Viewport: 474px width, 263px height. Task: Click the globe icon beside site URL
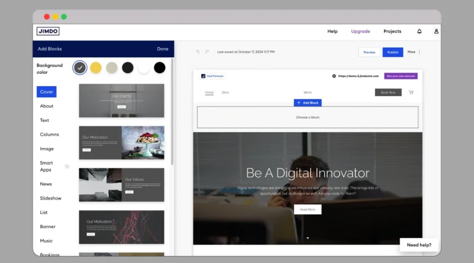(x=334, y=76)
